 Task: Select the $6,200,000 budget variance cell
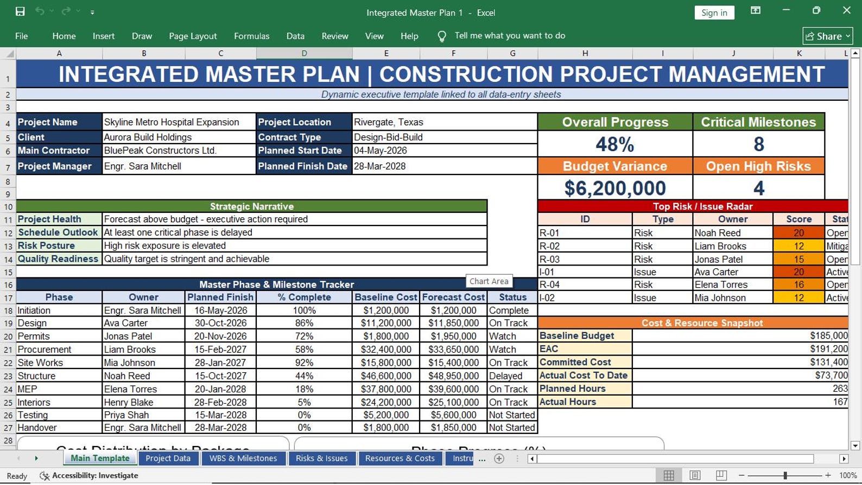(615, 188)
